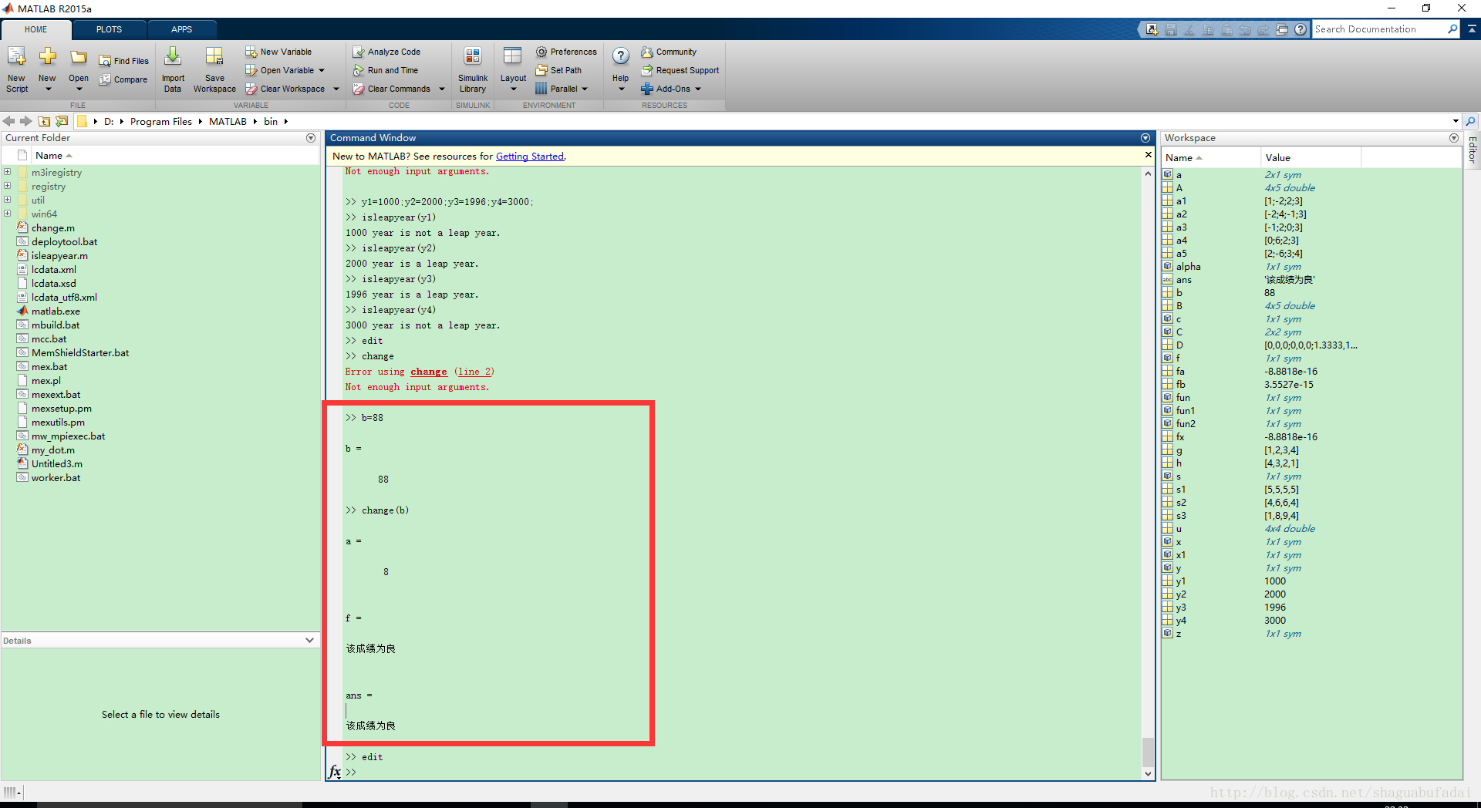The width and height of the screenshot is (1481, 808).
Task: Expand the m3iregistry folder
Action: [7, 172]
